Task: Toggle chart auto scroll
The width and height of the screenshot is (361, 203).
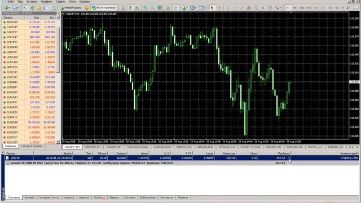Action: pos(168,8)
